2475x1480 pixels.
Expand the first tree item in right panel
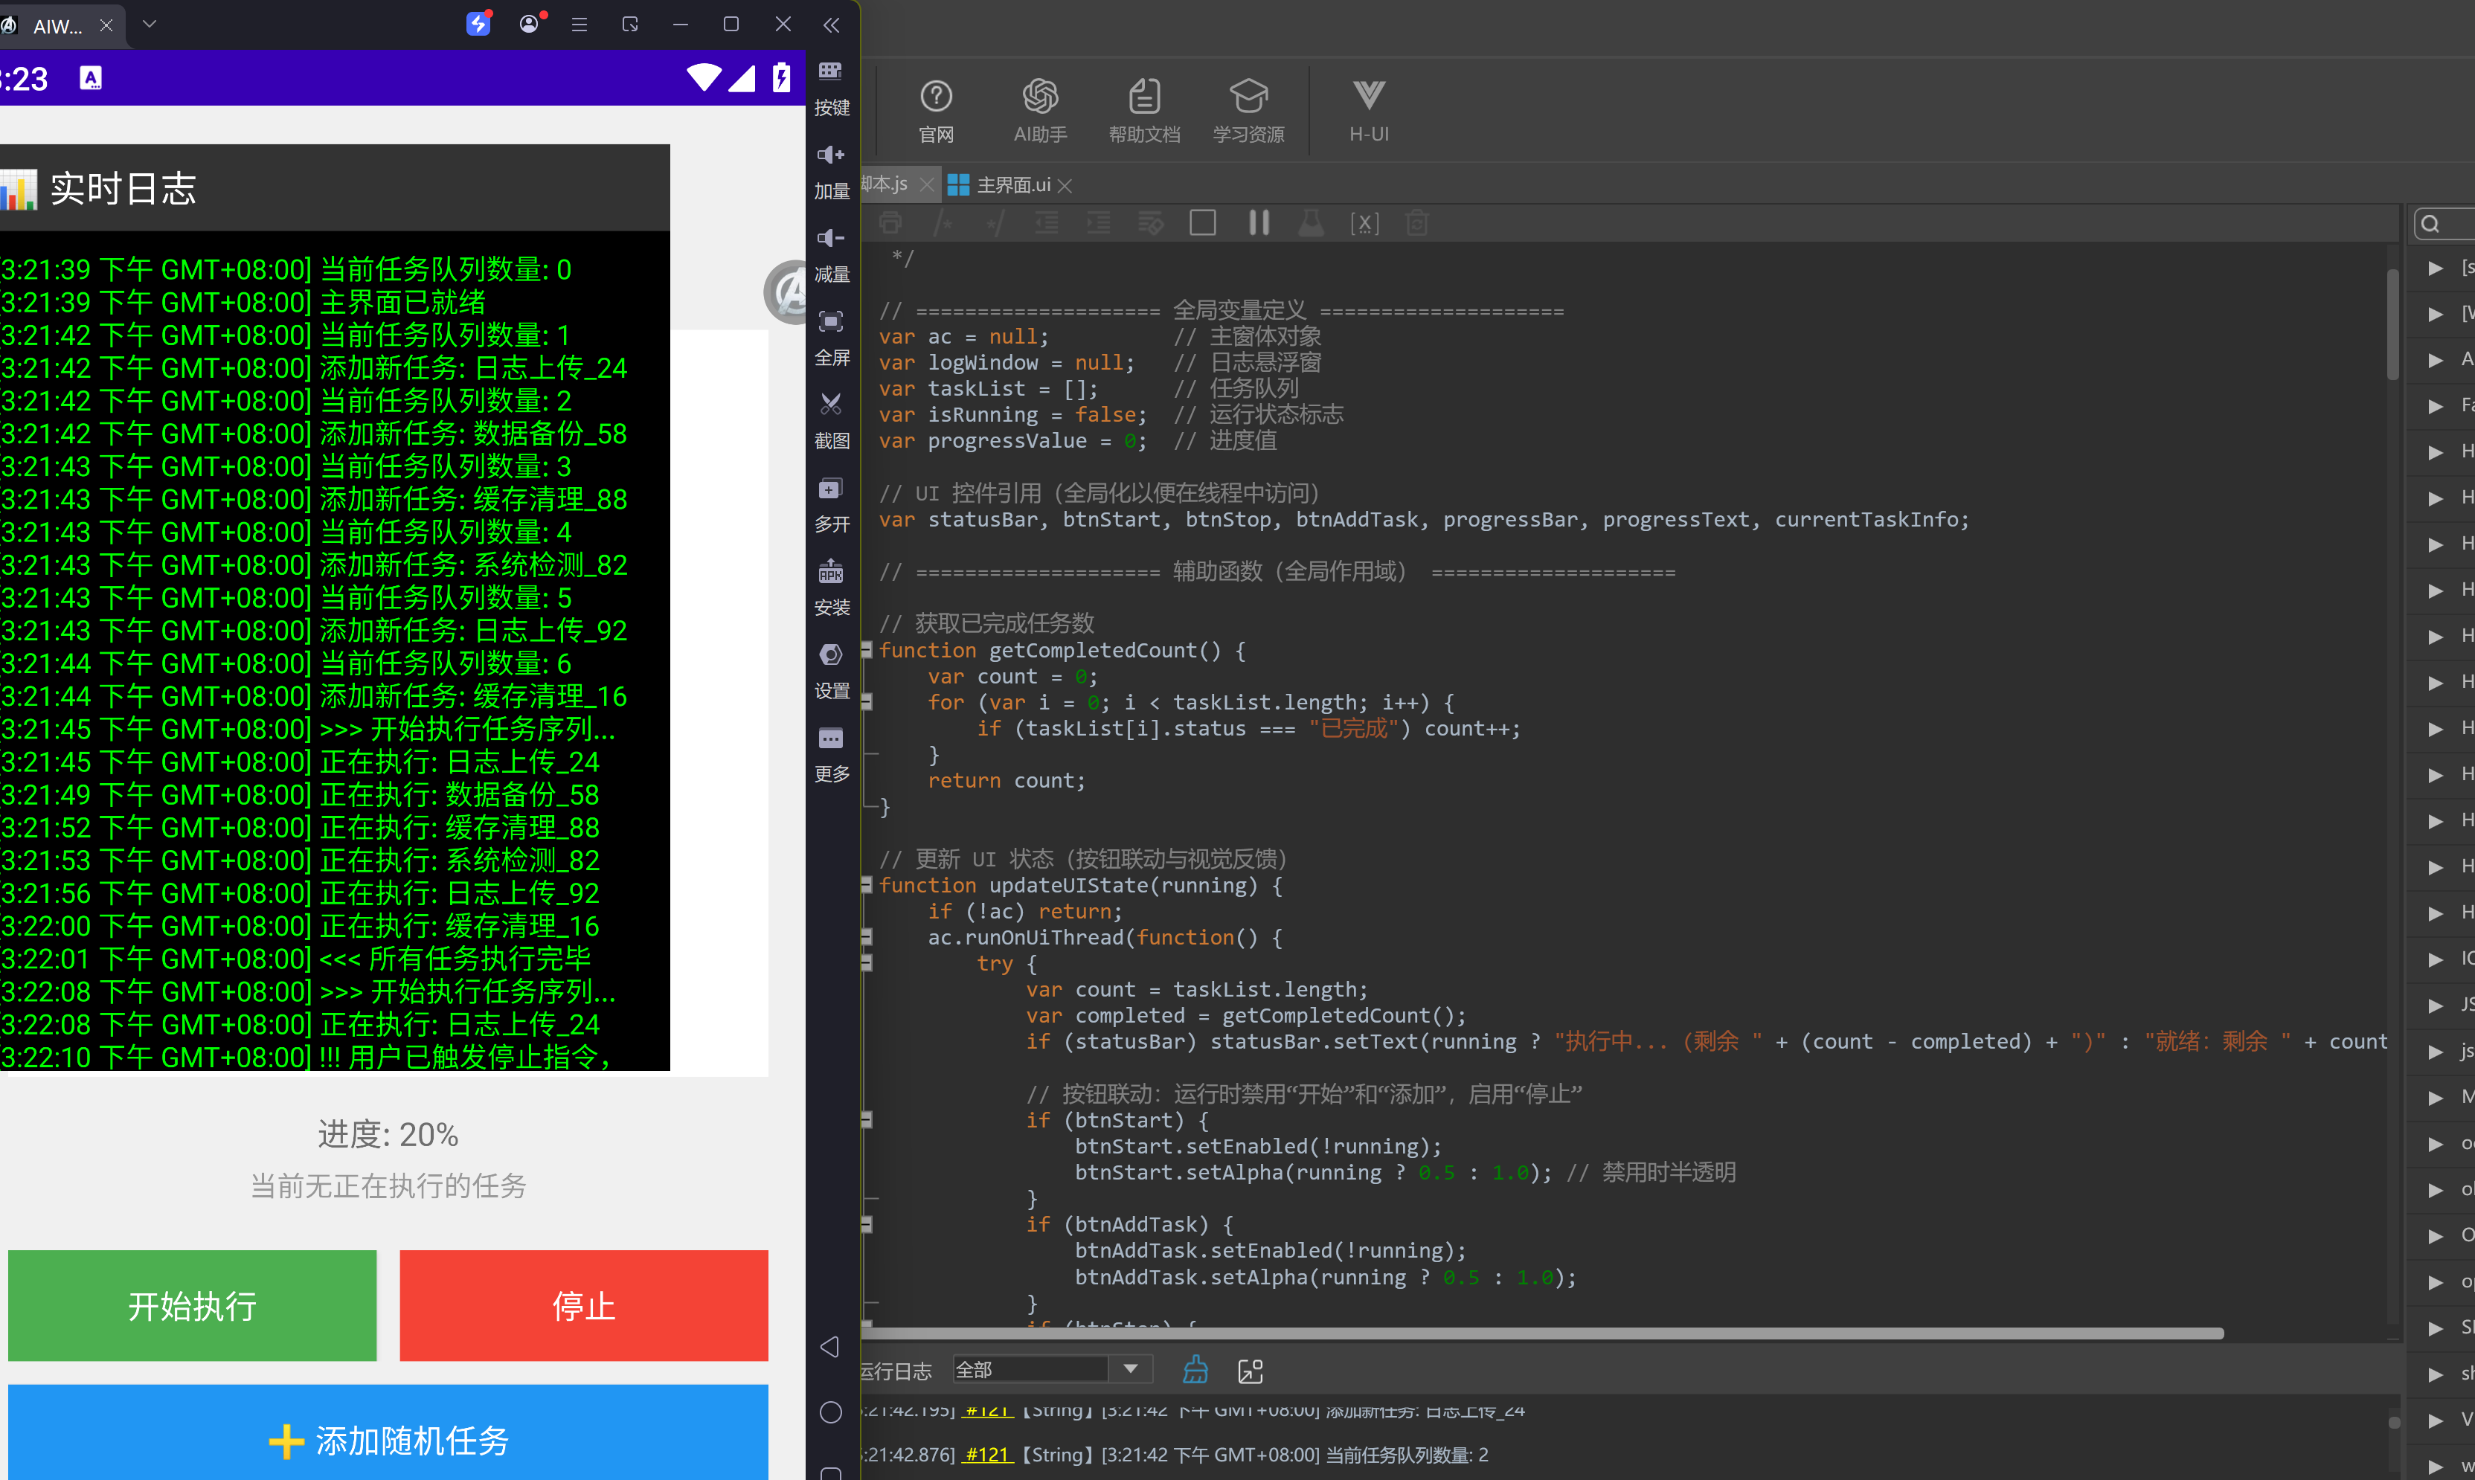point(2435,268)
